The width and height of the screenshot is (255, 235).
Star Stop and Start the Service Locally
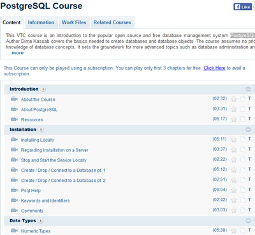pyautogui.click(x=234, y=160)
